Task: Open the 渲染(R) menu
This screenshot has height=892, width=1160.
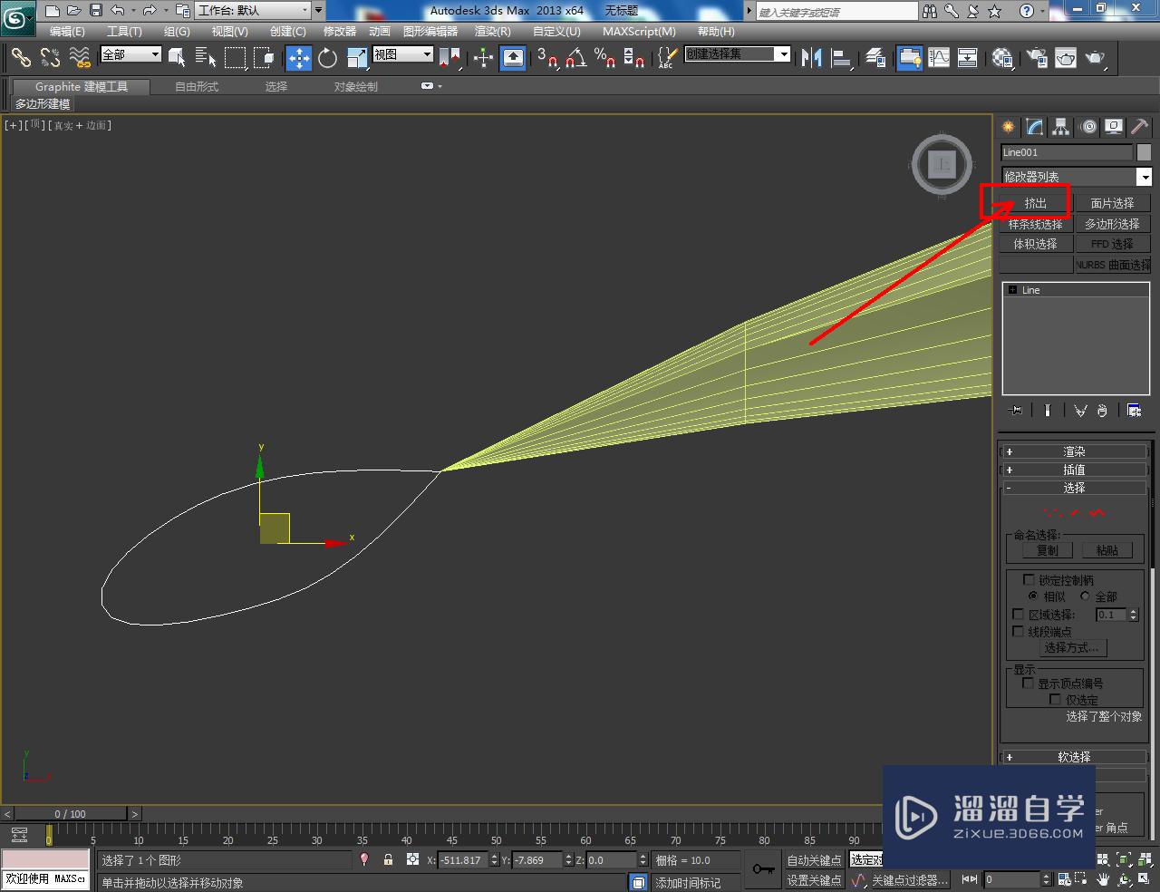Action: pyautogui.click(x=493, y=31)
